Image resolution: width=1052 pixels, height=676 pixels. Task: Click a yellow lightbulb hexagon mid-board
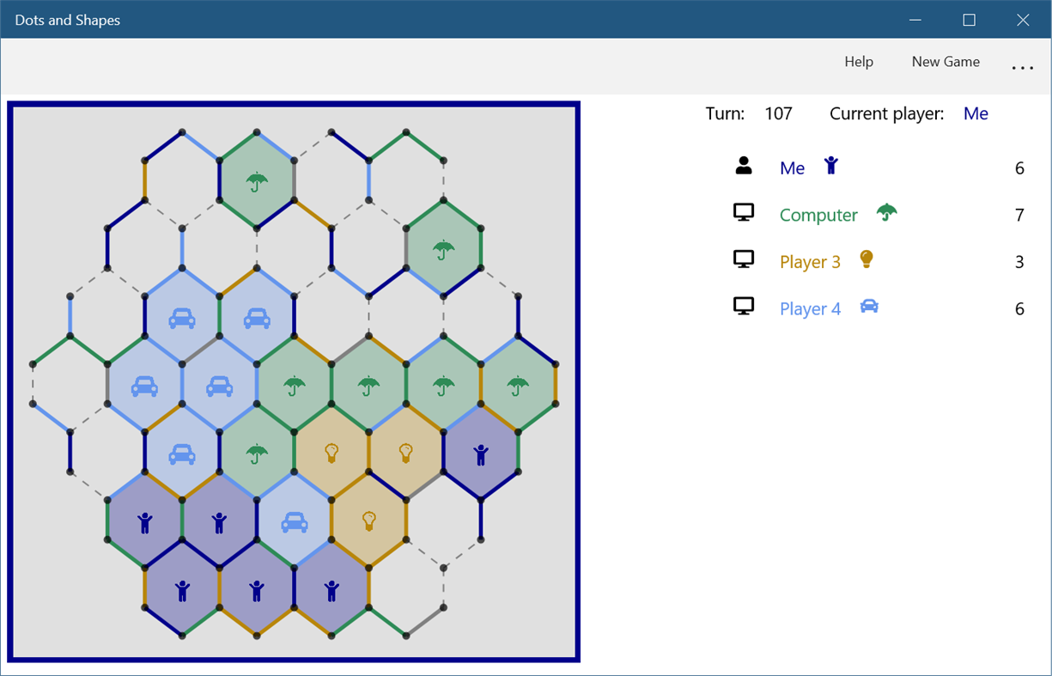[331, 453]
